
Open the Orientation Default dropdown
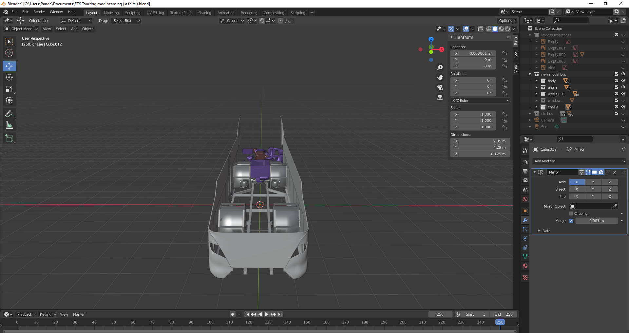[x=76, y=21]
